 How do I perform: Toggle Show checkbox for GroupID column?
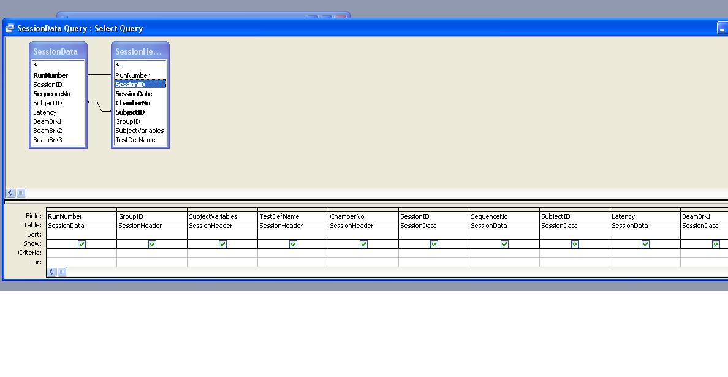click(153, 244)
